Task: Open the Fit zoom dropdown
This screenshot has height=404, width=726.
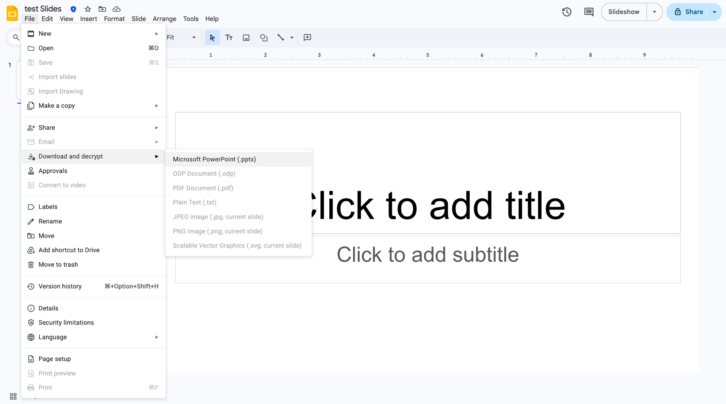Action: [x=194, y=37]
